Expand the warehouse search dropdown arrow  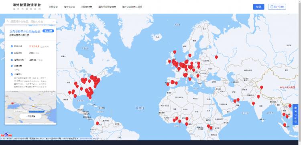tap(53, 22)
